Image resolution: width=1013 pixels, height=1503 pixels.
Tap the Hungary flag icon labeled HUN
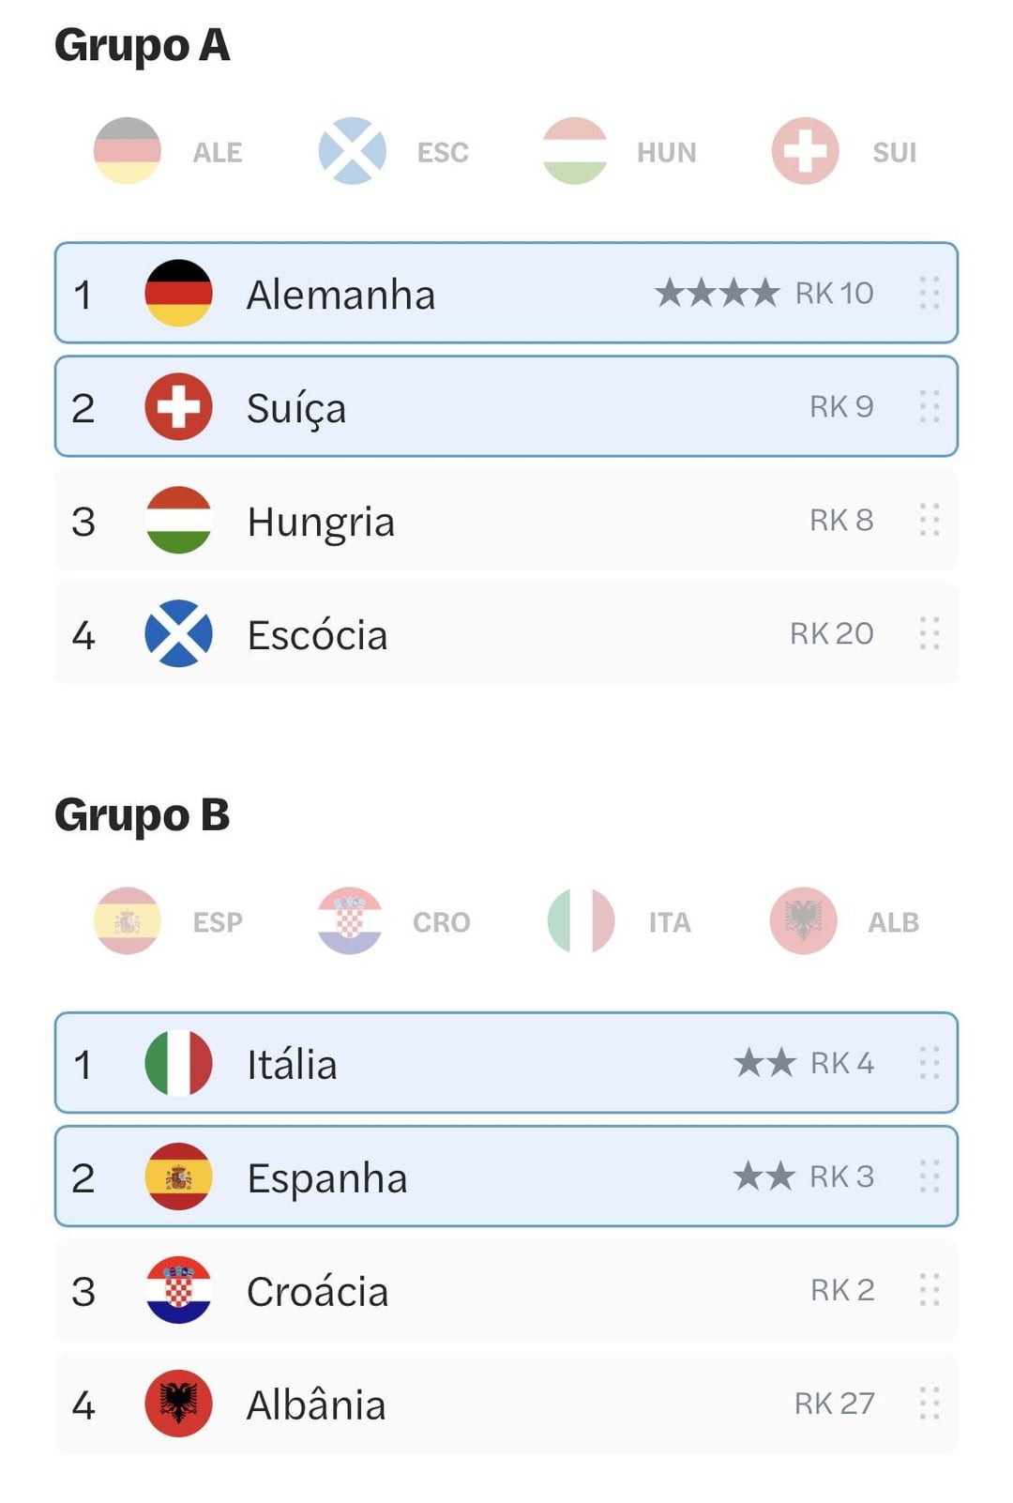[x=575, y=151]
